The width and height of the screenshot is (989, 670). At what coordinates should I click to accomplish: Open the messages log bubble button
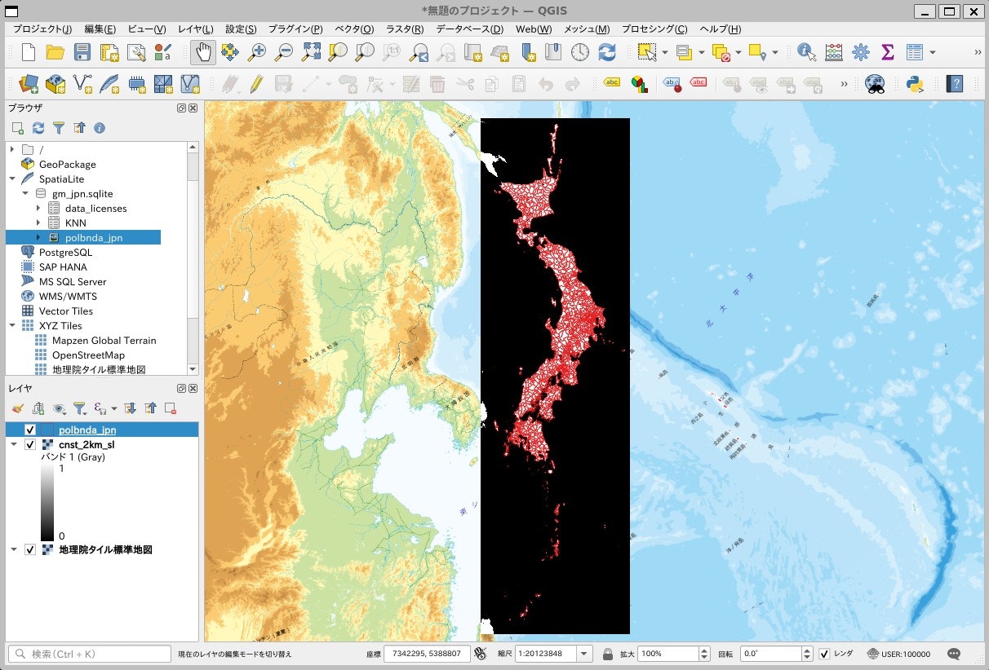click(x=953, y=653)
